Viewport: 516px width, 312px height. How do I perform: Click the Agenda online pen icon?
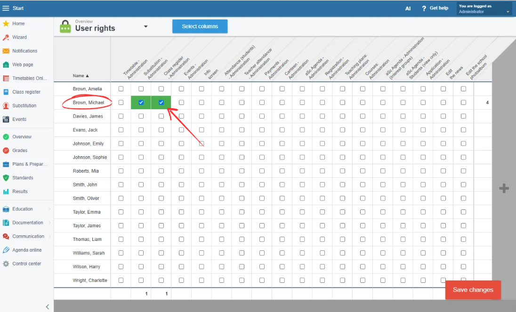pyautogui.click(x=6, y=250)
